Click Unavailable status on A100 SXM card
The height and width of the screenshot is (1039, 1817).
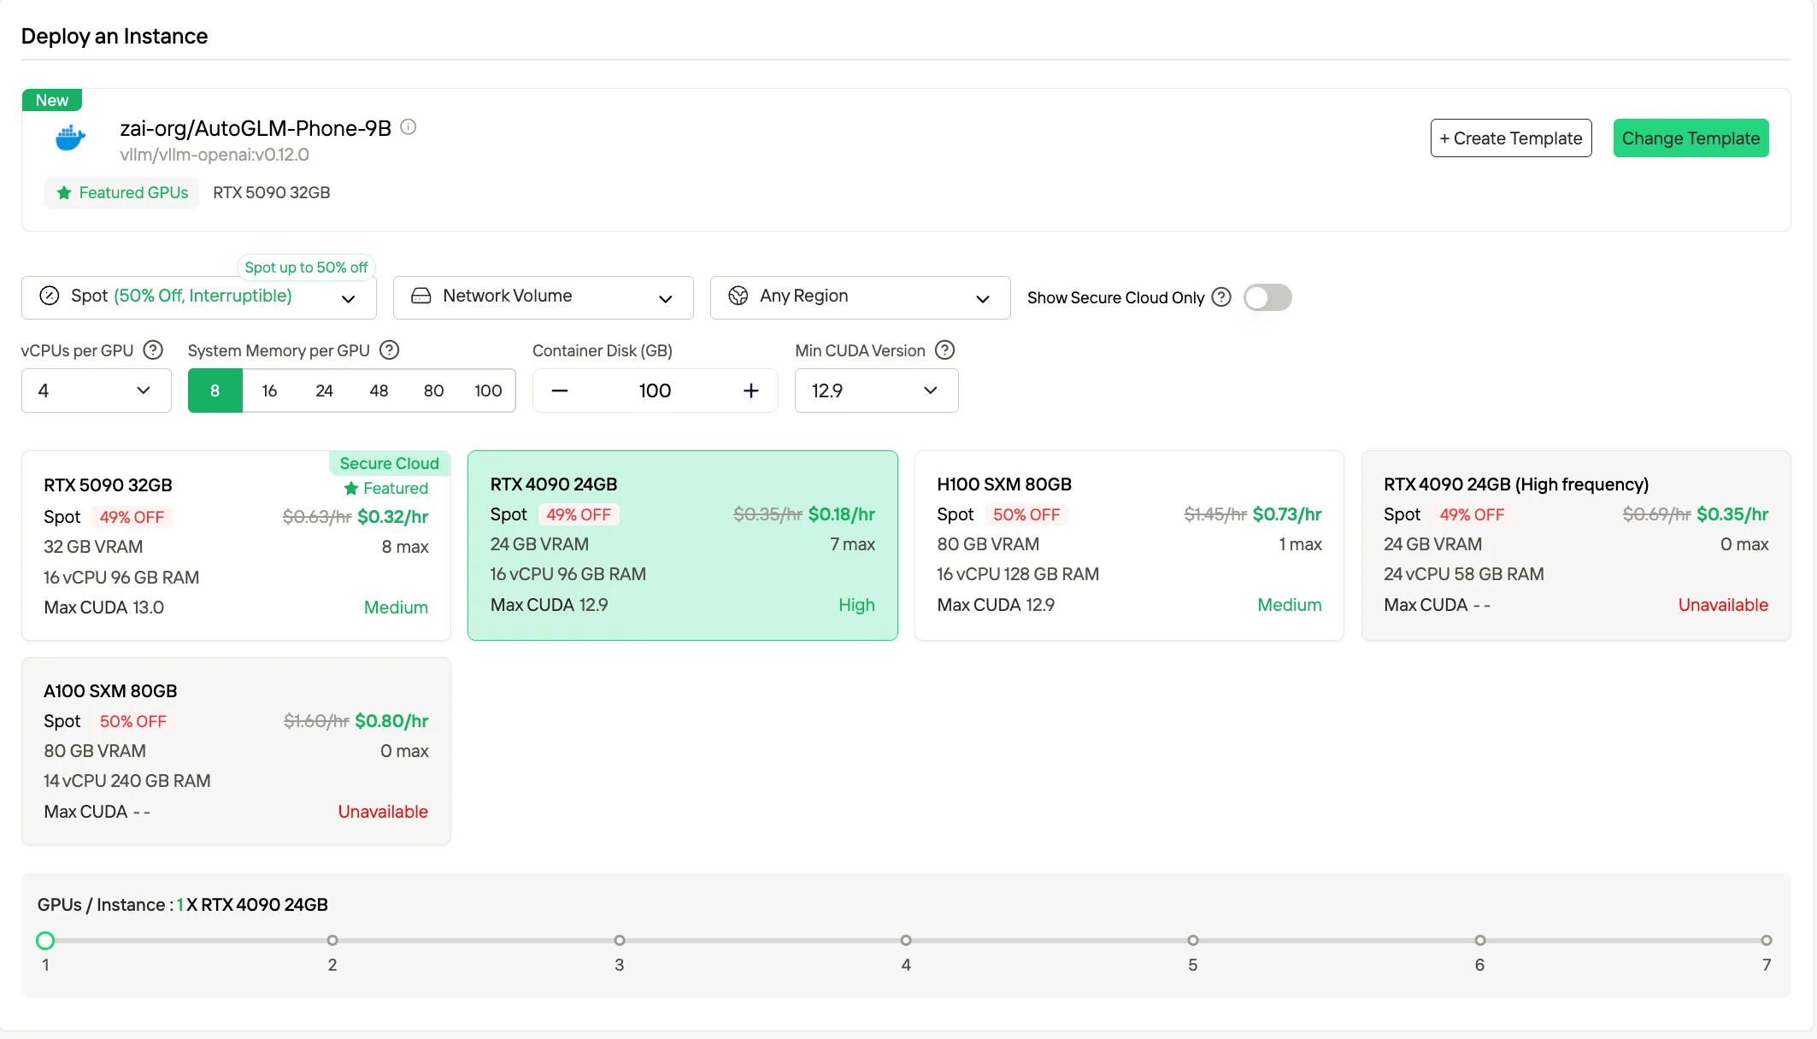pyautogui.click(x=383, y=812)
